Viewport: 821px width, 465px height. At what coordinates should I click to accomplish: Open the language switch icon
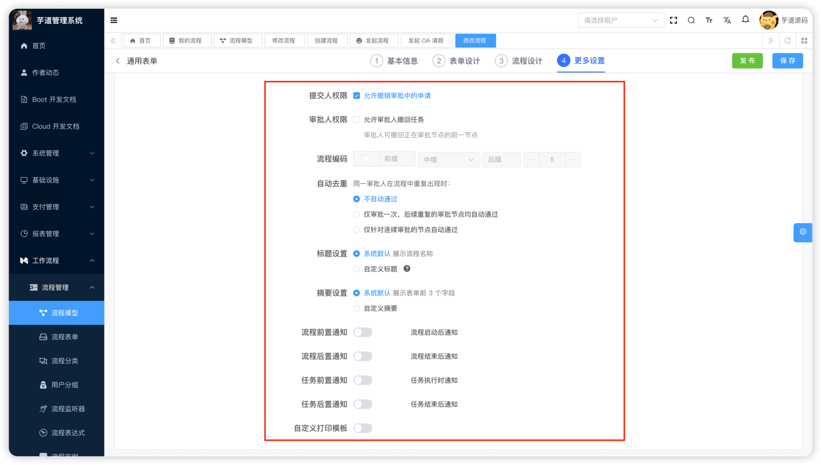[727, 20]
